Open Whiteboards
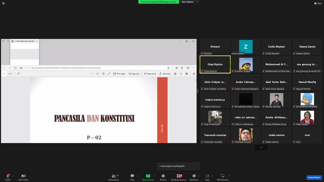The image size is (324, 182). tap(222, 177)
